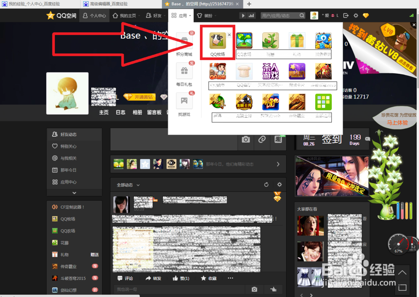Open the QQ超市 app icon

pyautogui.click(x=217, y=71)
